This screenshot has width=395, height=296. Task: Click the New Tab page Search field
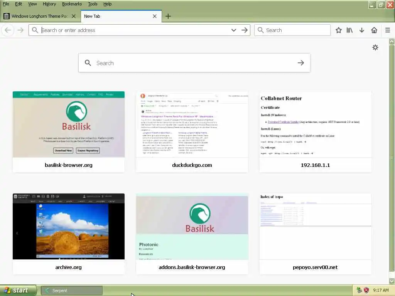(194, 63)
